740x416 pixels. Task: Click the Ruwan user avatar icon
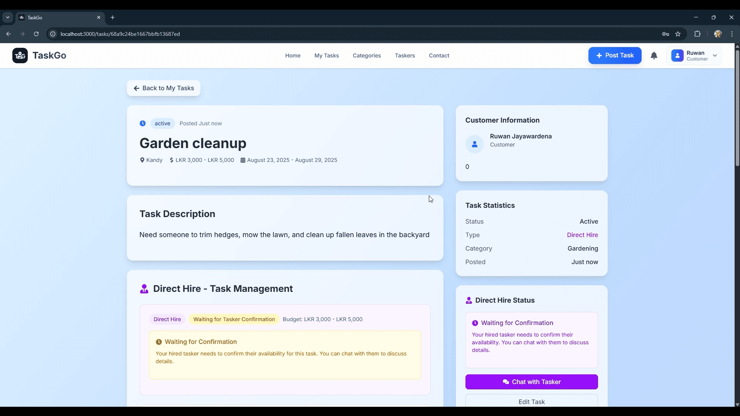[677, 56]
